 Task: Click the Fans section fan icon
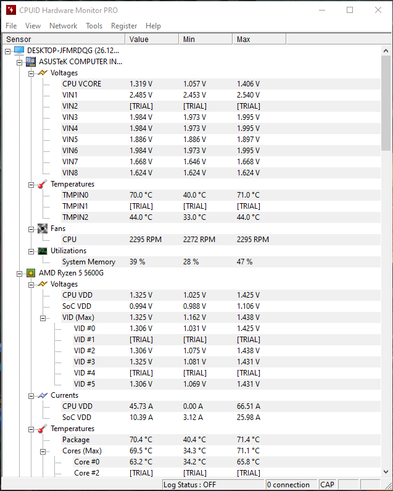pyautogui.click(x=43, y=229)
